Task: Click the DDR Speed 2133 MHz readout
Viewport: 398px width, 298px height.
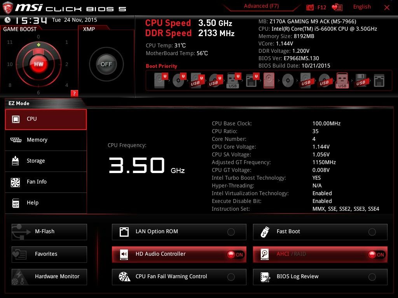Action: pos(190,33)
